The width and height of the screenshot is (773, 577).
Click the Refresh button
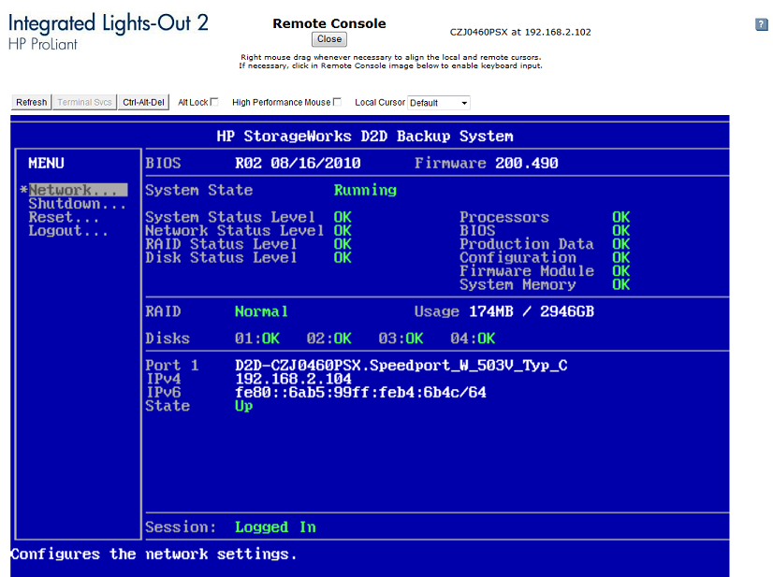(x=32, y=103)
